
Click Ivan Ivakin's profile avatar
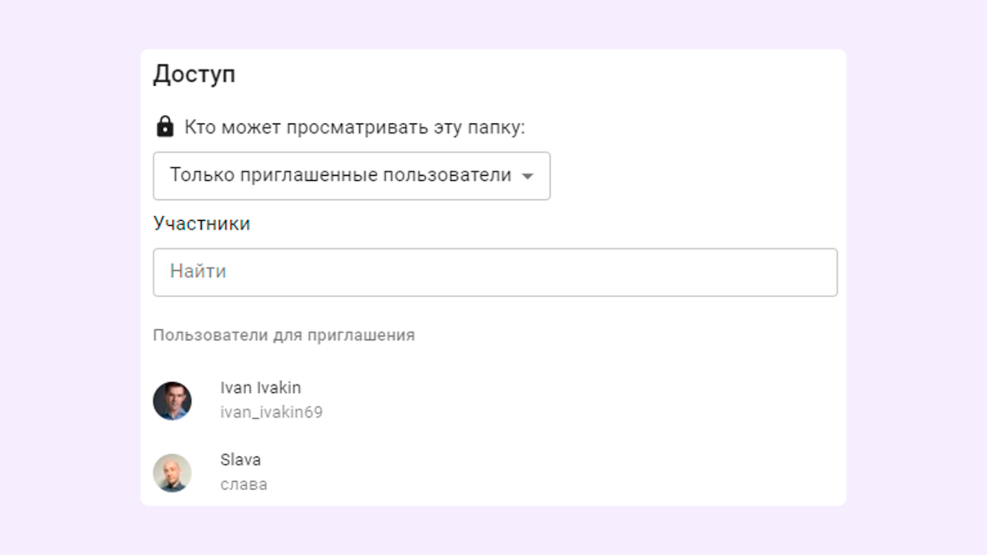pyautogui.click(x=173, y=400)
